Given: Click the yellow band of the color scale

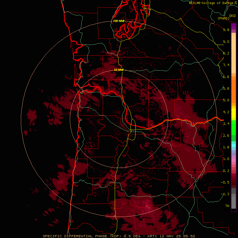Looking at the screenshot, I should (x=234, y=113).
